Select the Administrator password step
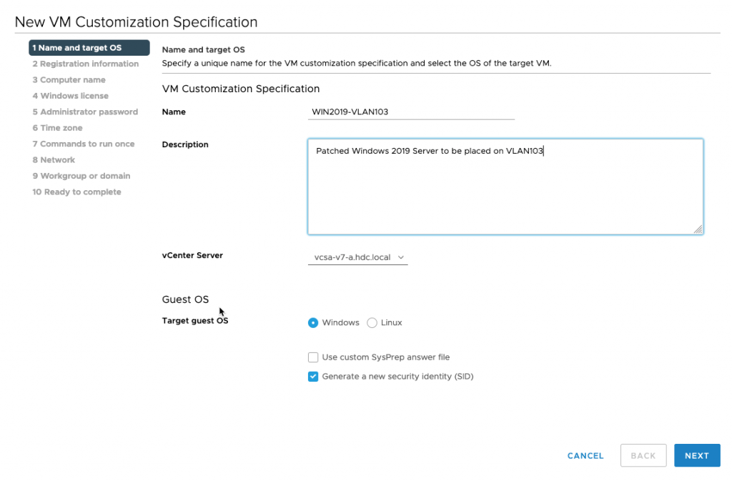The image size is (732, 481). (85, 111)
